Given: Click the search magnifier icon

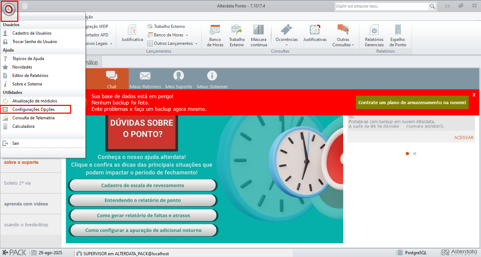Looking at the screenshot, I should click(432, 6).
